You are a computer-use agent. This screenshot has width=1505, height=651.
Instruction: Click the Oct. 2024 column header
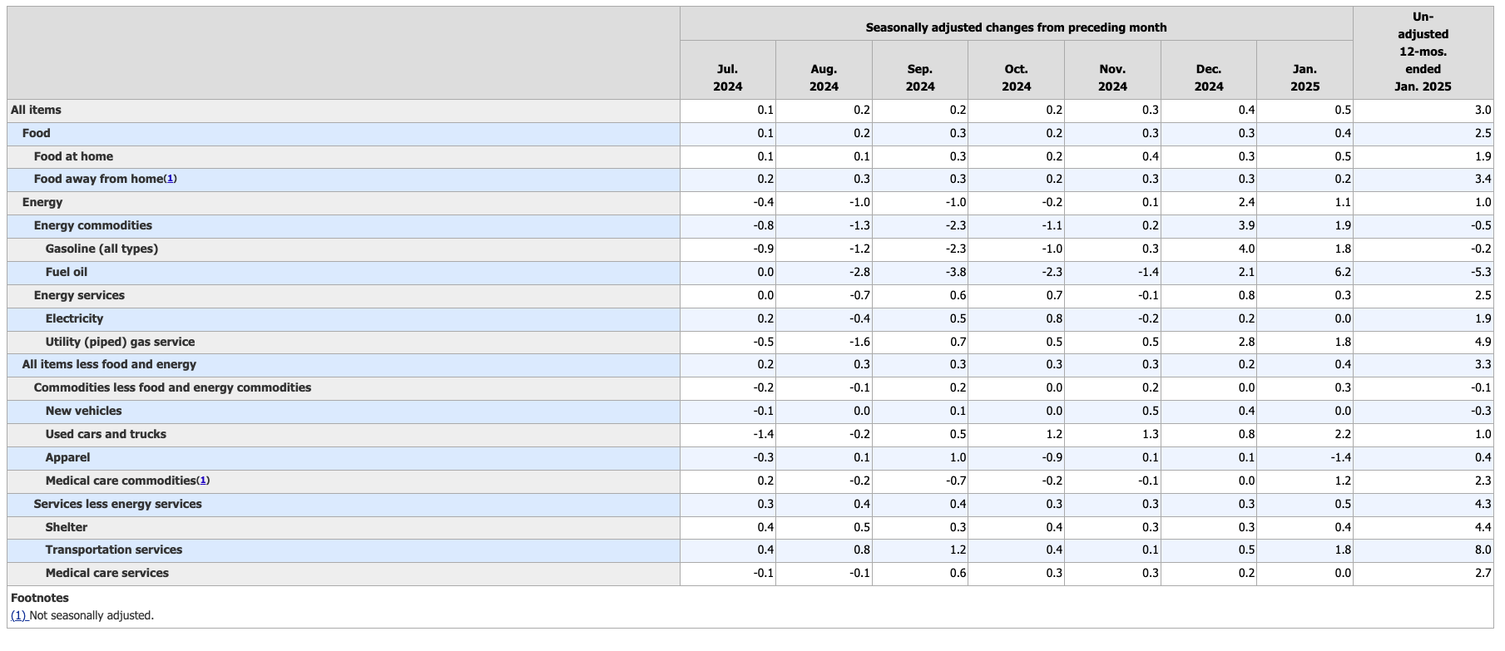coord(1016,78)
